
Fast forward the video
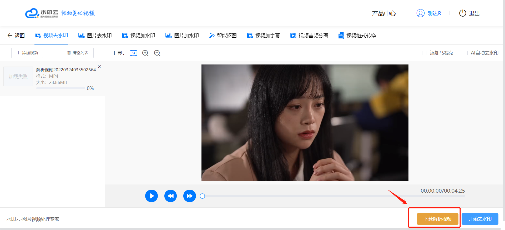coord(190,196)
